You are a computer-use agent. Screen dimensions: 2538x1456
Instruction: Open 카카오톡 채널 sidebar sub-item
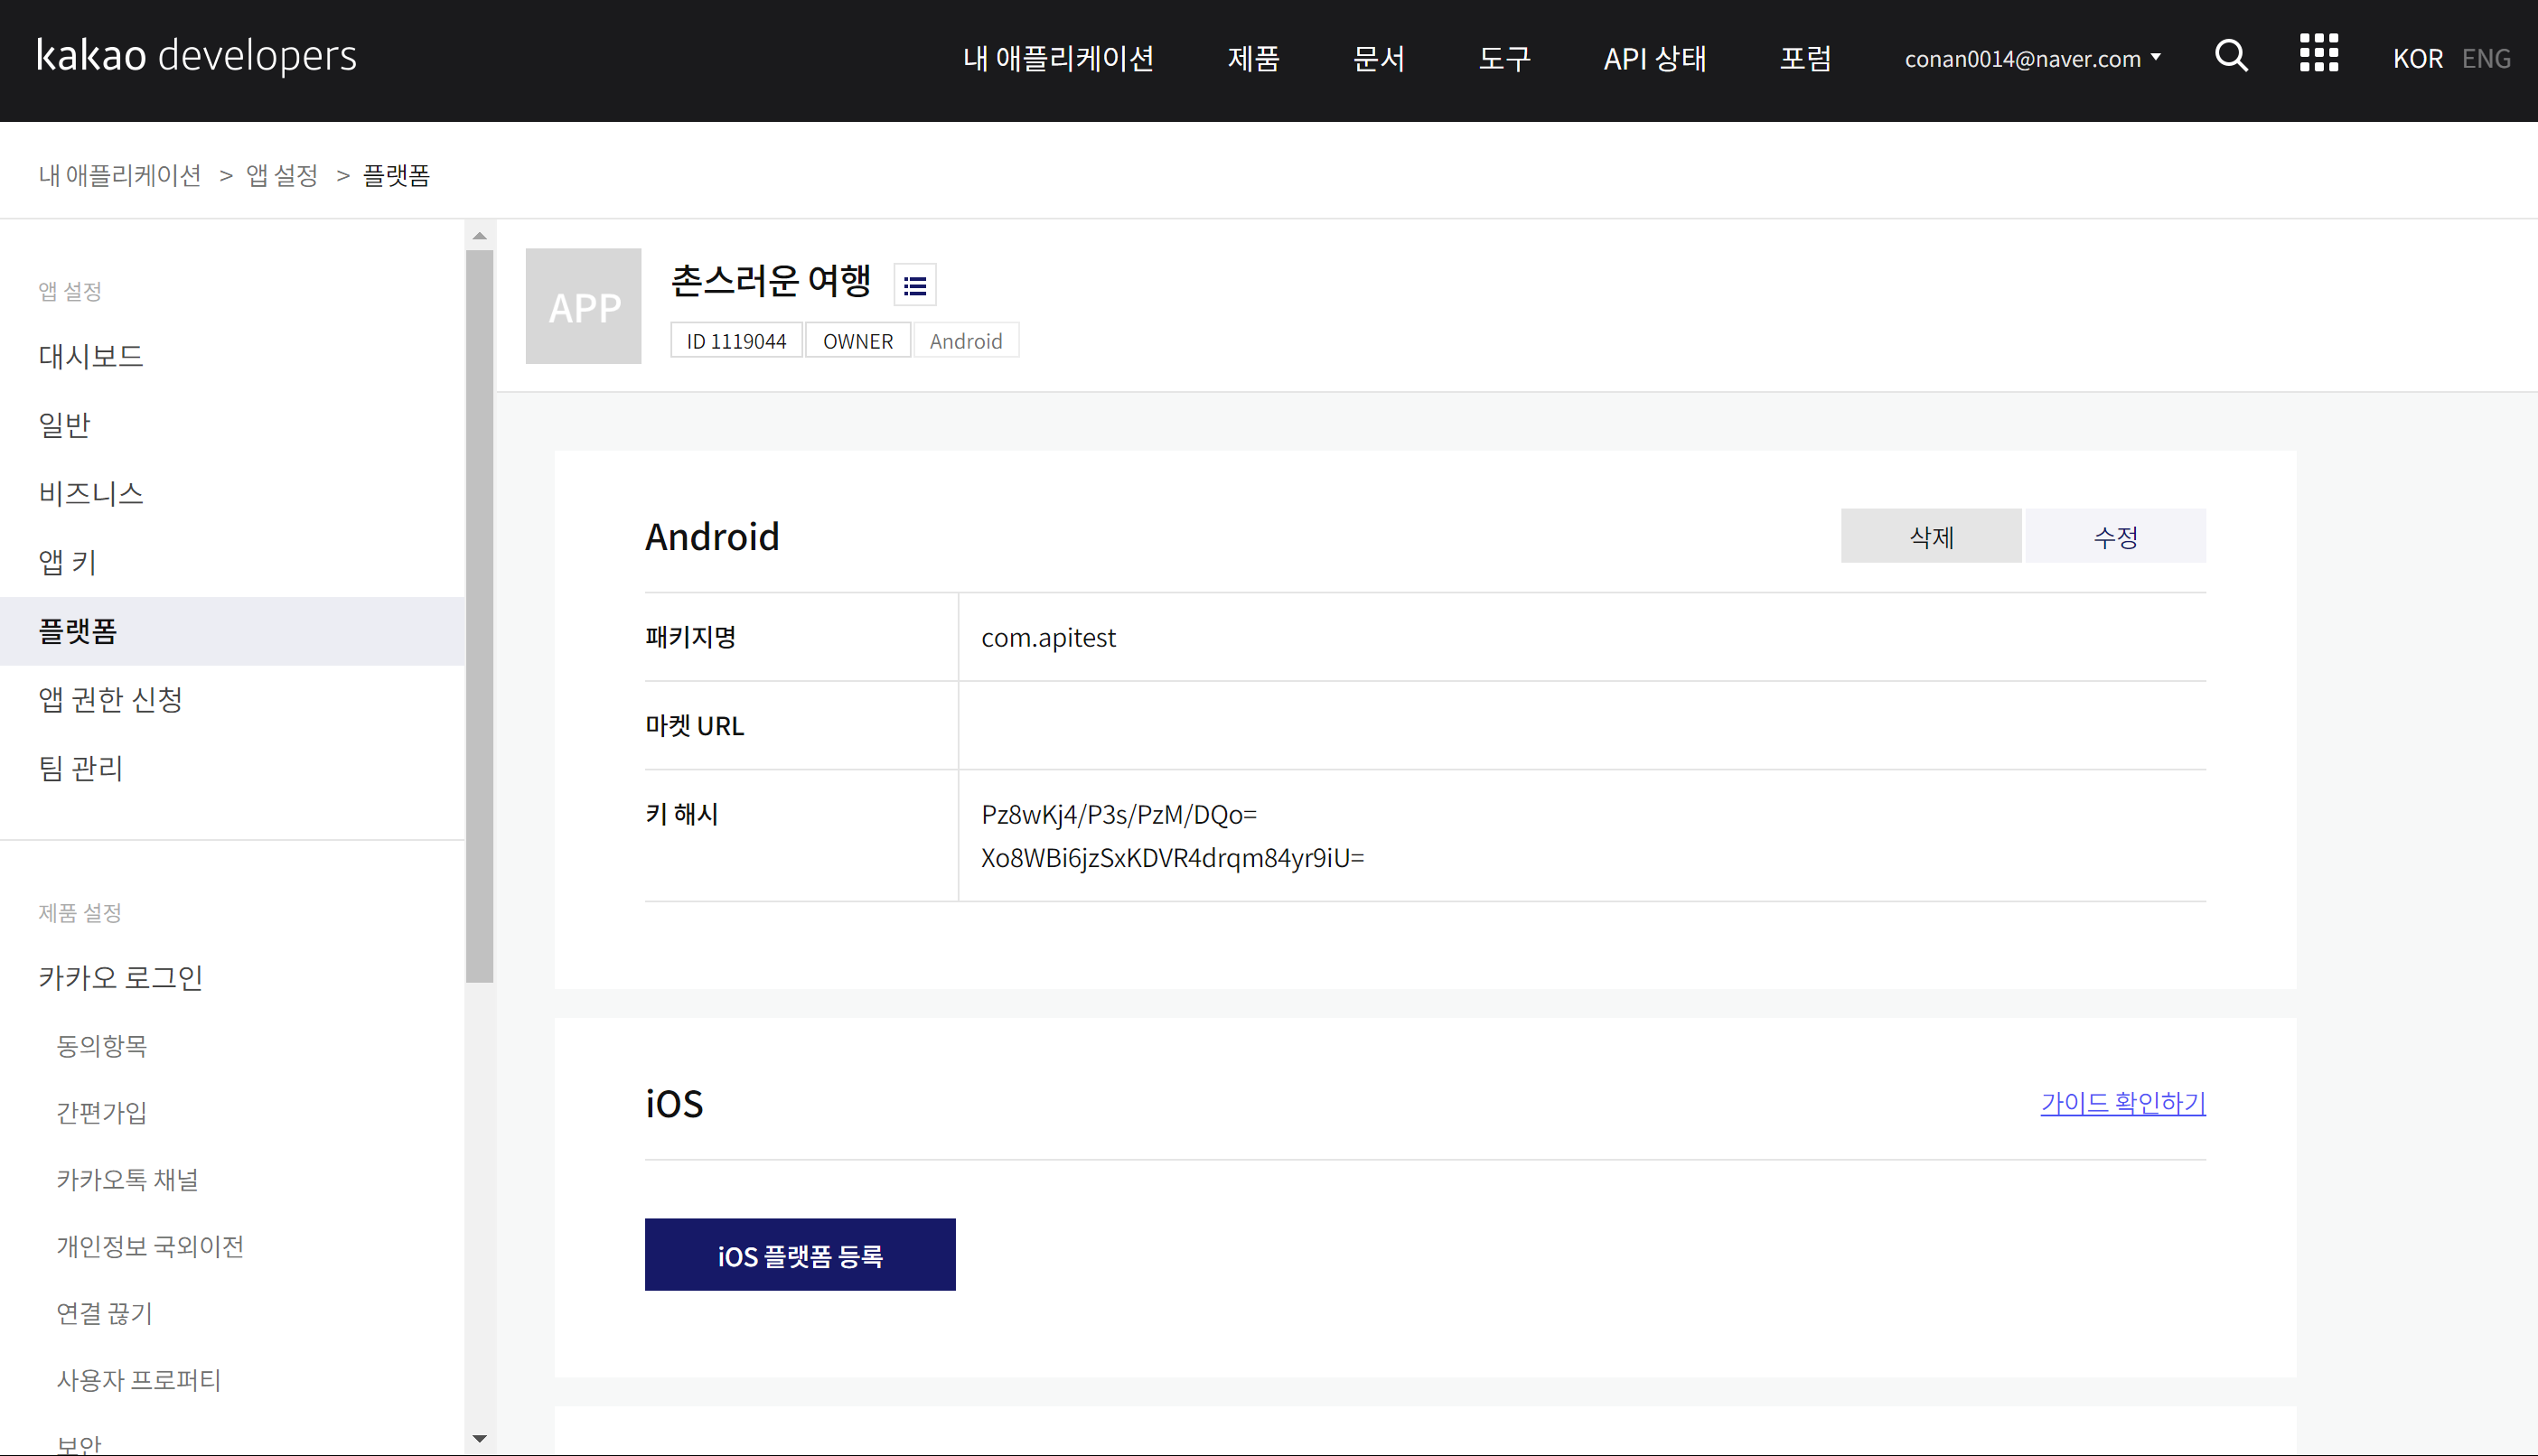tap(127, 1179)
